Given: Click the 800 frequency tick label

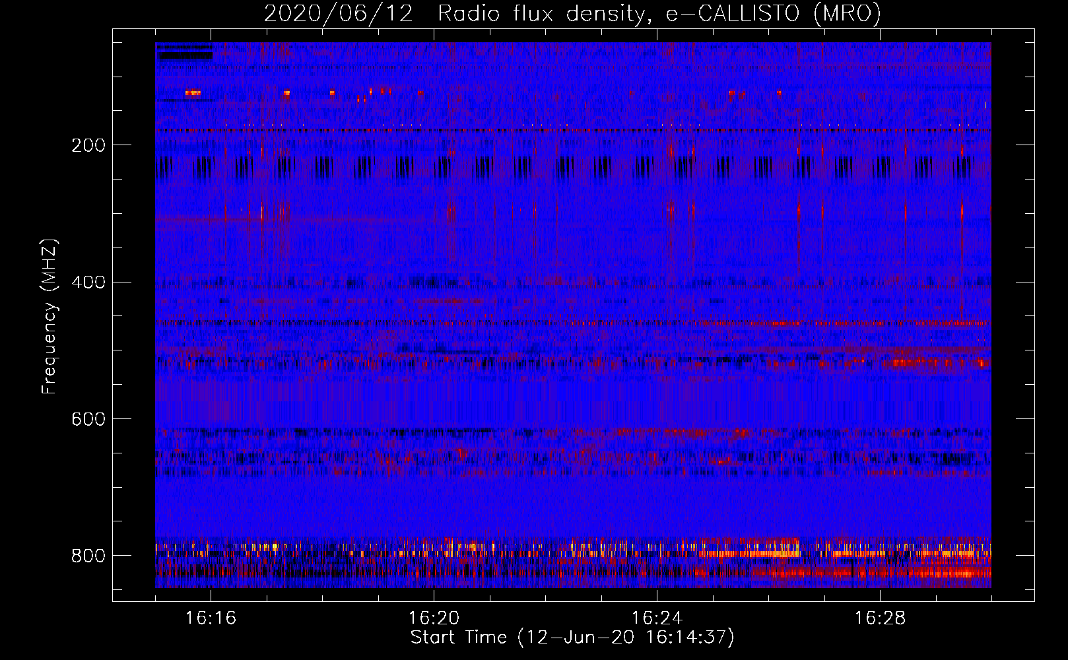Looking at the screenshot, I should [x=88, y=556].
